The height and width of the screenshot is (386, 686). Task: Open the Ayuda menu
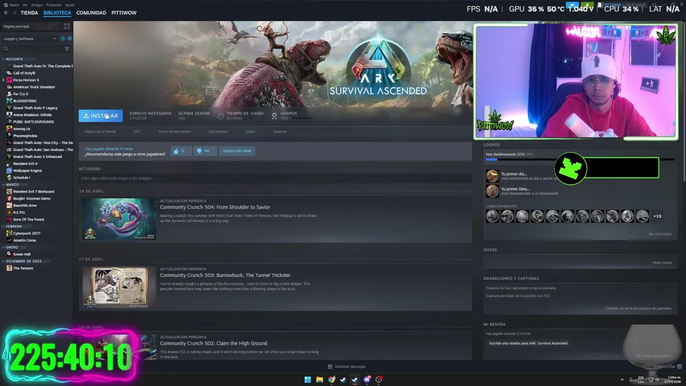pos(70,5)
